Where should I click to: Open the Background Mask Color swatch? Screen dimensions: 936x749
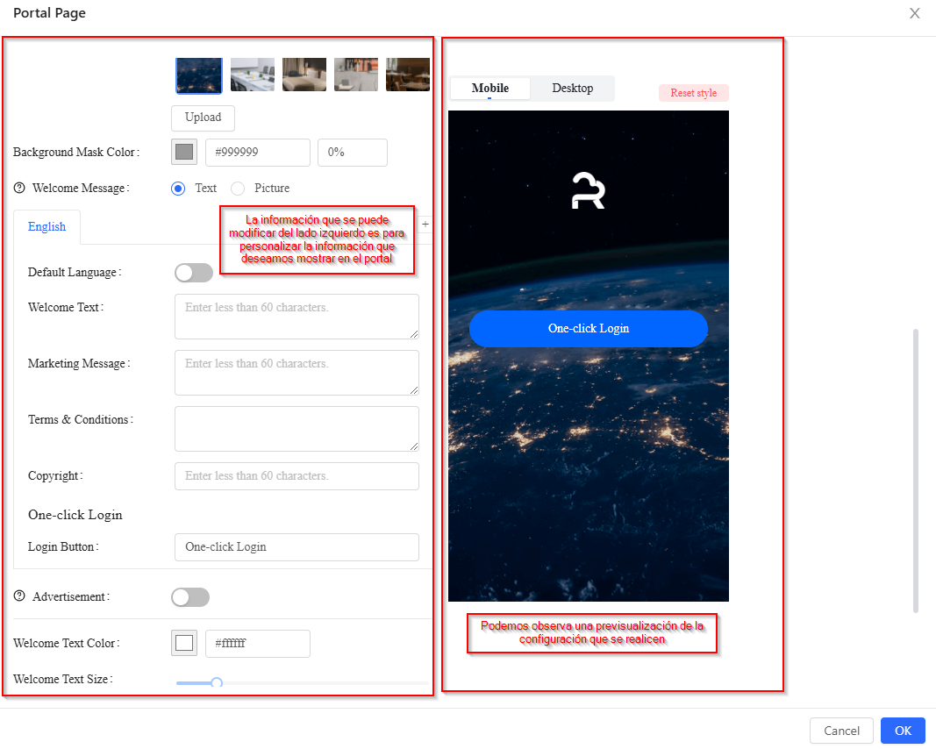[x=184, y=153]
